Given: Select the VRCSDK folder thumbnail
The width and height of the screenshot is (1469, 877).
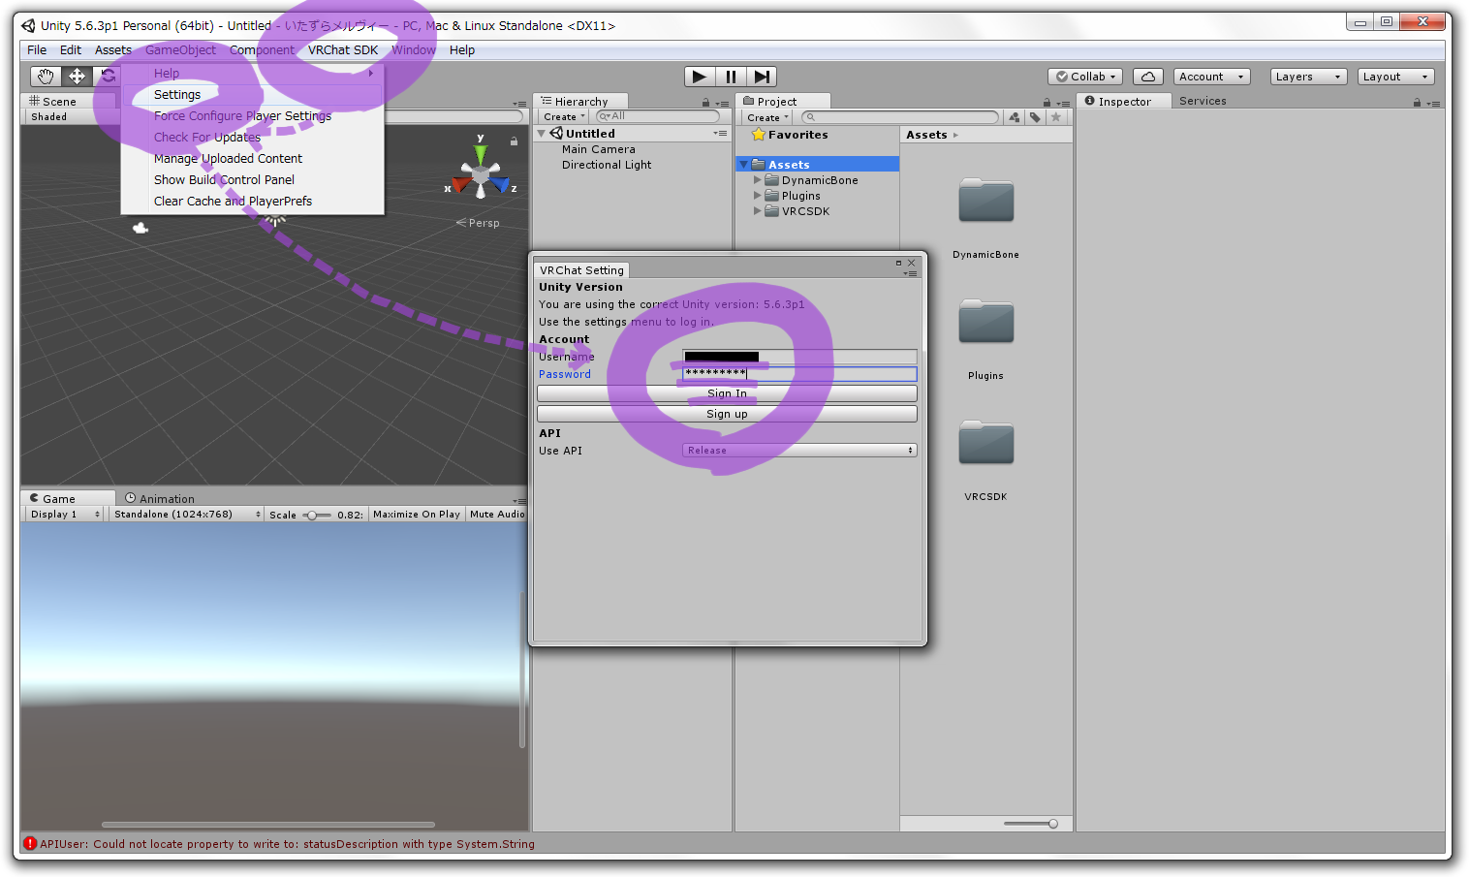Looking at the screenshot, I should tap(985, 442).
